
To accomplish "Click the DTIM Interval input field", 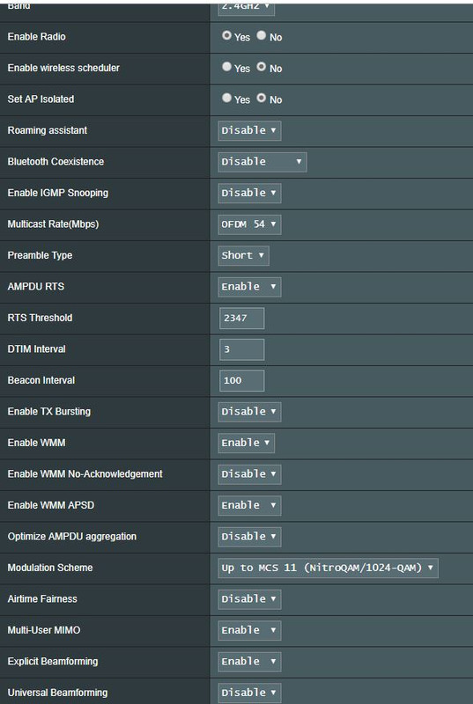I will click(x=241, y=349).
